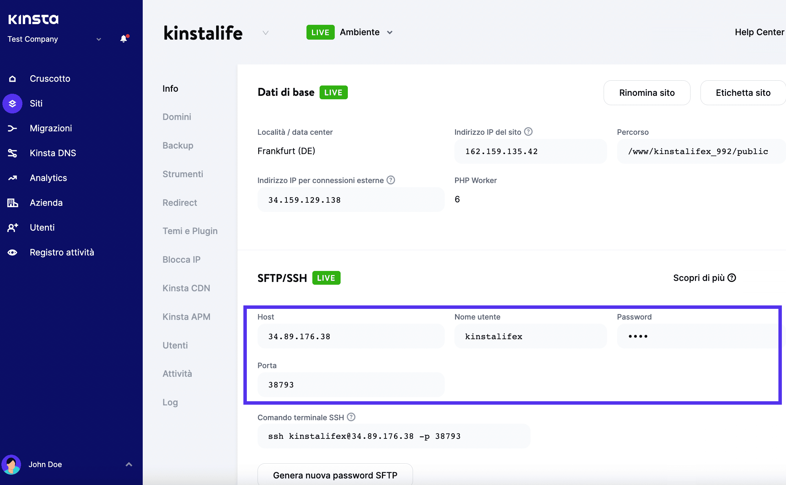Open Kinsta CDN tab
Image resolution: width=786 pixels, height=485 pixels.
pos(186,288)
